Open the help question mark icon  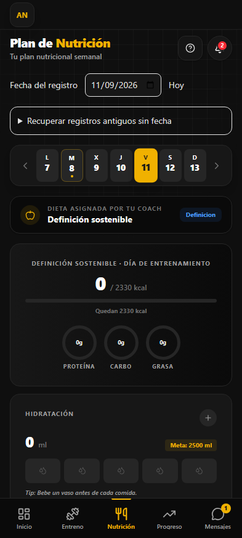(190, 48)
